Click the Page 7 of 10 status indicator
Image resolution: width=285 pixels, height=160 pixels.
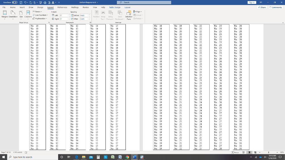(x=6, y=152)
